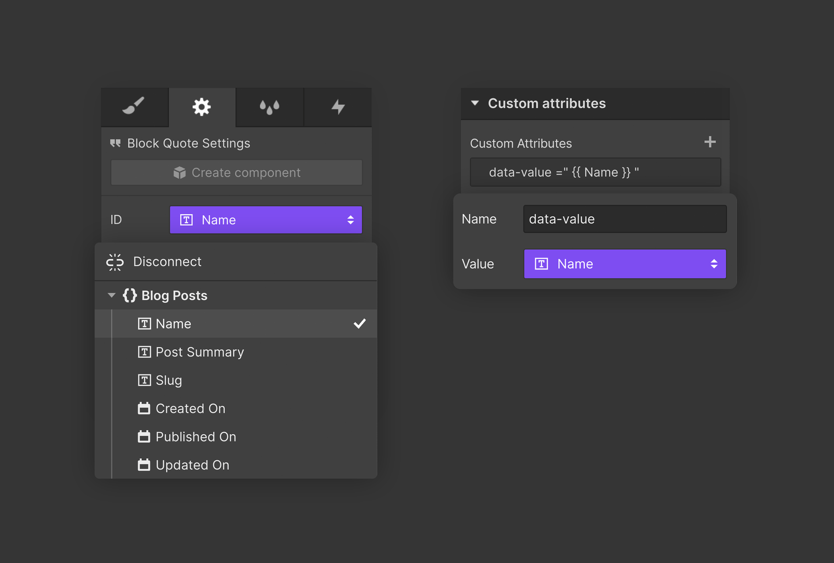Add a custom attribute using the plus icon
This screenshot has width=834, height=563.
click(710, 141)
